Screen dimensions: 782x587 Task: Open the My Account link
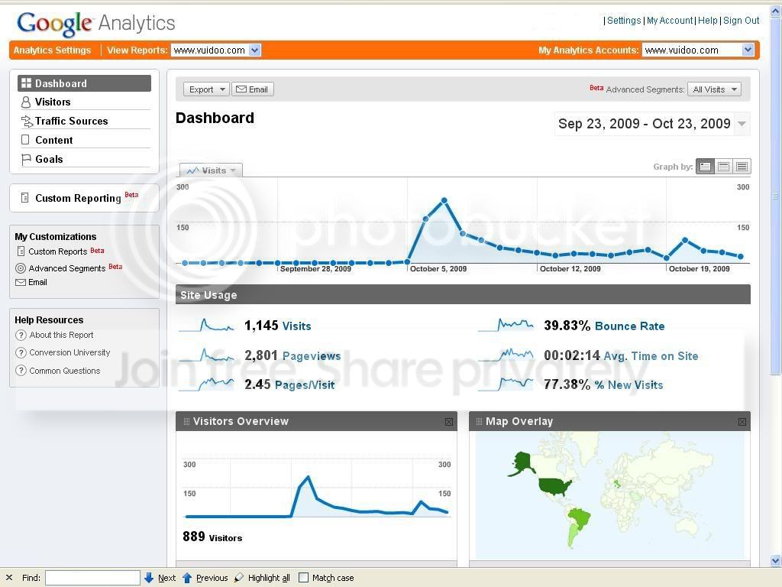pos(670,21)
